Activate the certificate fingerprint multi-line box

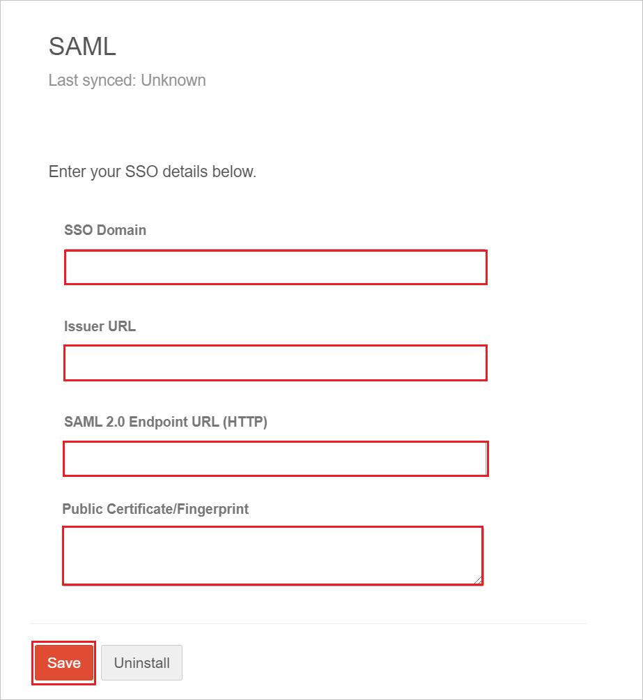[272, 556]
